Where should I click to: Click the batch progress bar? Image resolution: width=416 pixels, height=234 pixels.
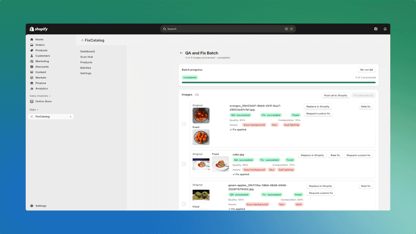[278, 82]
